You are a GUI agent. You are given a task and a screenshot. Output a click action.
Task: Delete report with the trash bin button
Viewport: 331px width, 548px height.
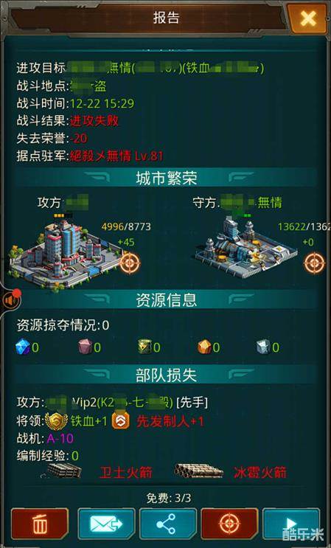click(x=40, y=524)
